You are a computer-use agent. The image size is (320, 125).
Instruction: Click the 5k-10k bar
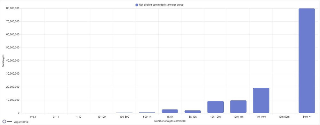(193, 112)
